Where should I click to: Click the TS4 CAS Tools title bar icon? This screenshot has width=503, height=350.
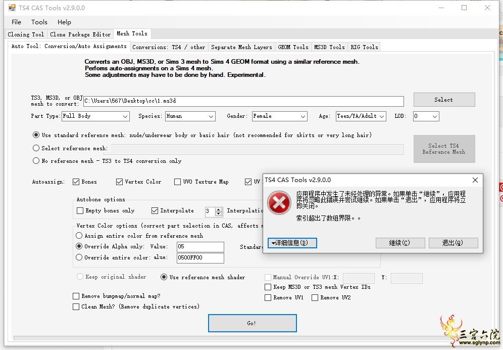click(x=12, y=8)
